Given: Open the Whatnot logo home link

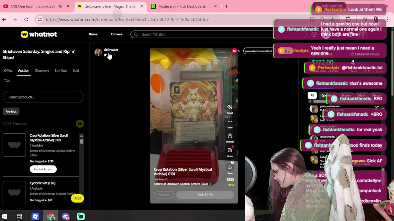Looking at the screenshot, I should click(39, 34).
